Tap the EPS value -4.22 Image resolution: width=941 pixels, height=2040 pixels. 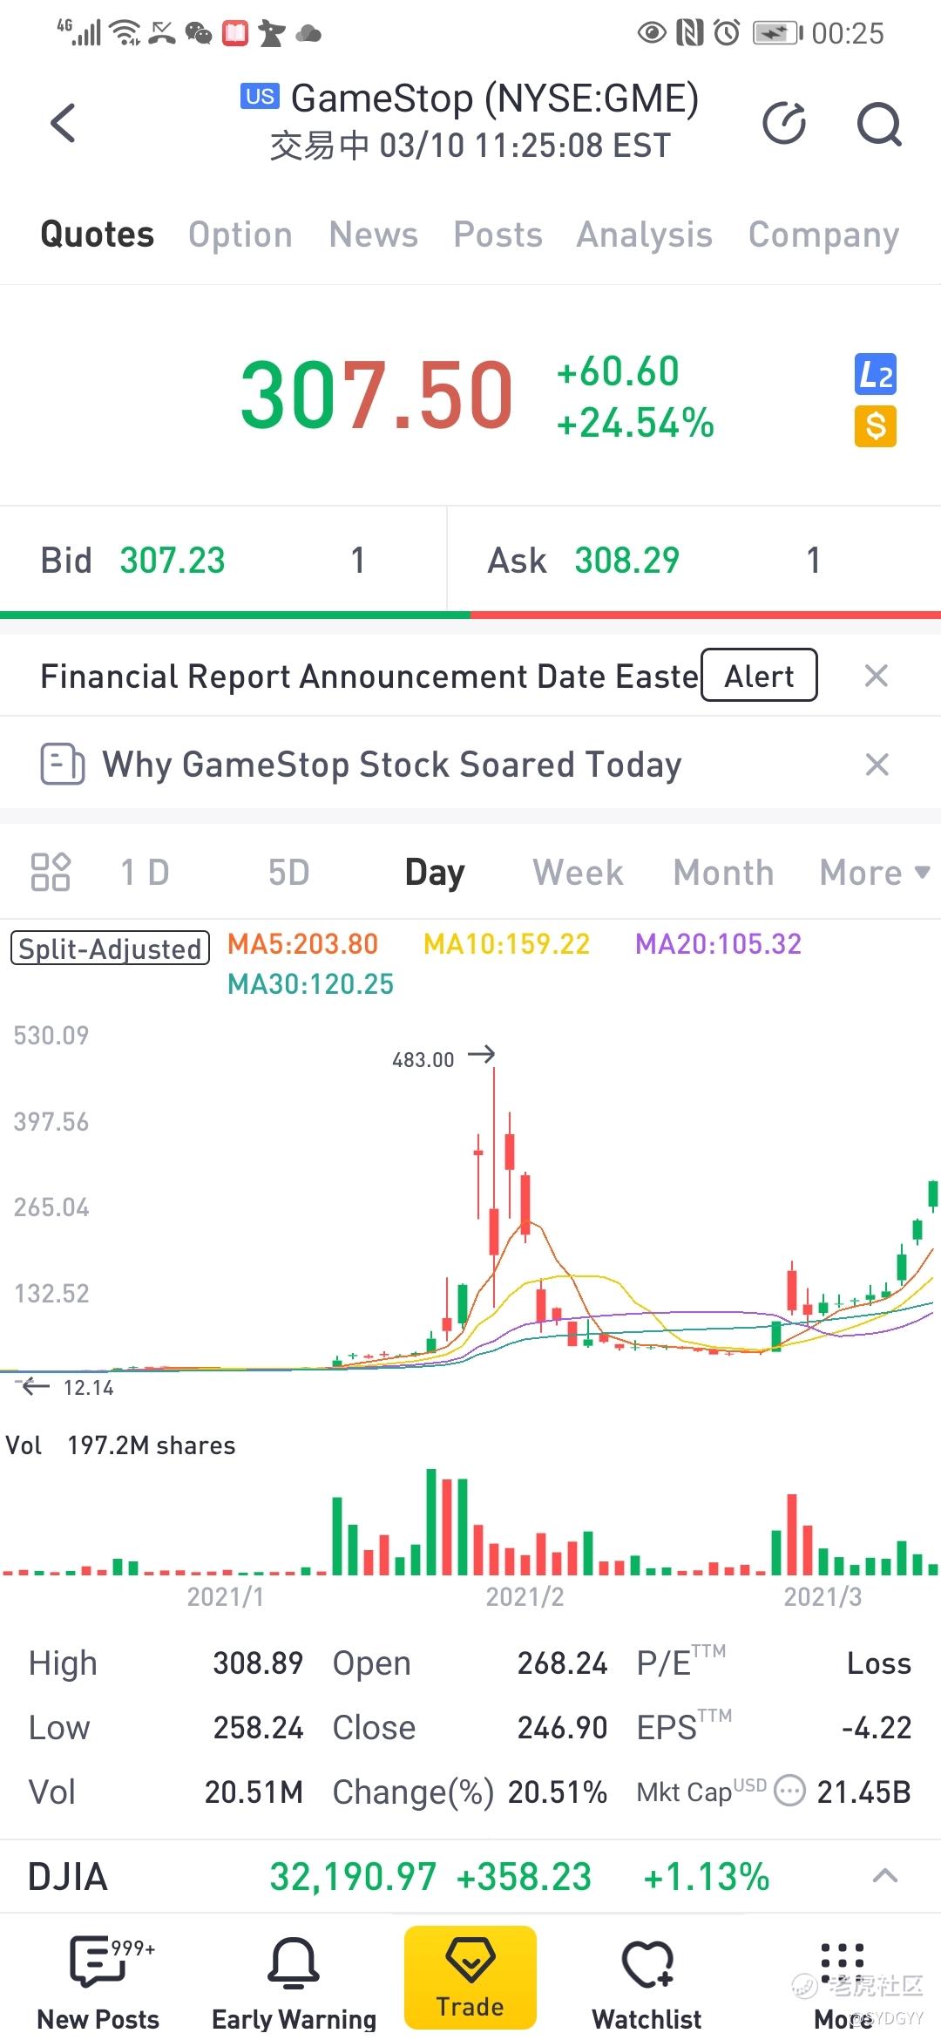click(x=877, y=1727)
